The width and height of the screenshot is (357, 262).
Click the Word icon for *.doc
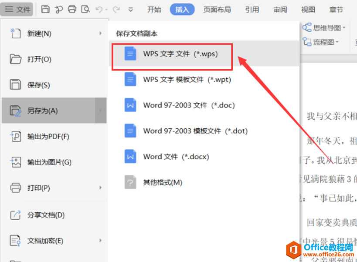click(130, 105)
